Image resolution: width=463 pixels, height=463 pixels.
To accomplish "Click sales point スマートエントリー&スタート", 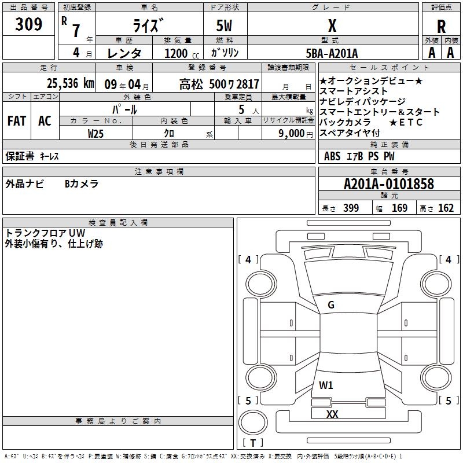I will point(380,112).
